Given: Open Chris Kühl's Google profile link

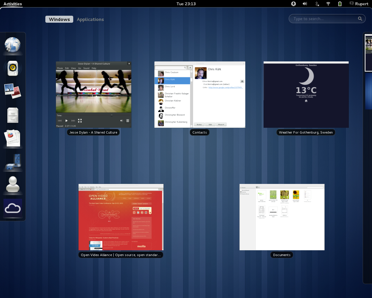Looking at the screenshot, I should click(225, 87).
